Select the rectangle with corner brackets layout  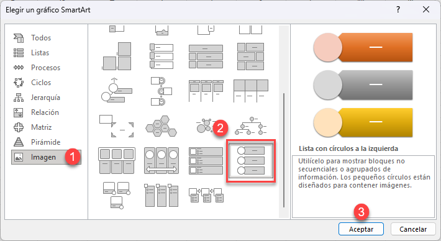pos(116,125)
